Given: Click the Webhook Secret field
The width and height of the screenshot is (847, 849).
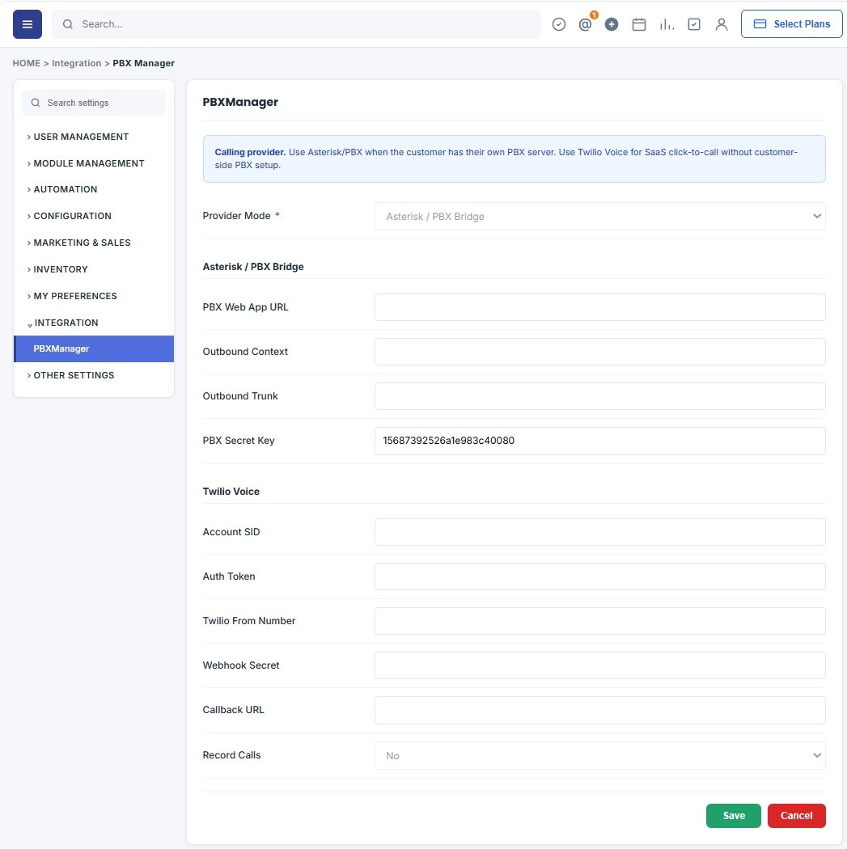Looking at the screenshot, I should tap(600, 665).
